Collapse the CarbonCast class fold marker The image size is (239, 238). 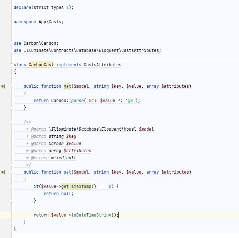click(x=11, y=65)
